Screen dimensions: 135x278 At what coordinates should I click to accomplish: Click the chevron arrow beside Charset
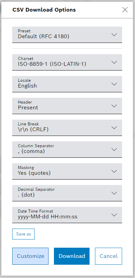pyautogui.click(x=114, y=62)
